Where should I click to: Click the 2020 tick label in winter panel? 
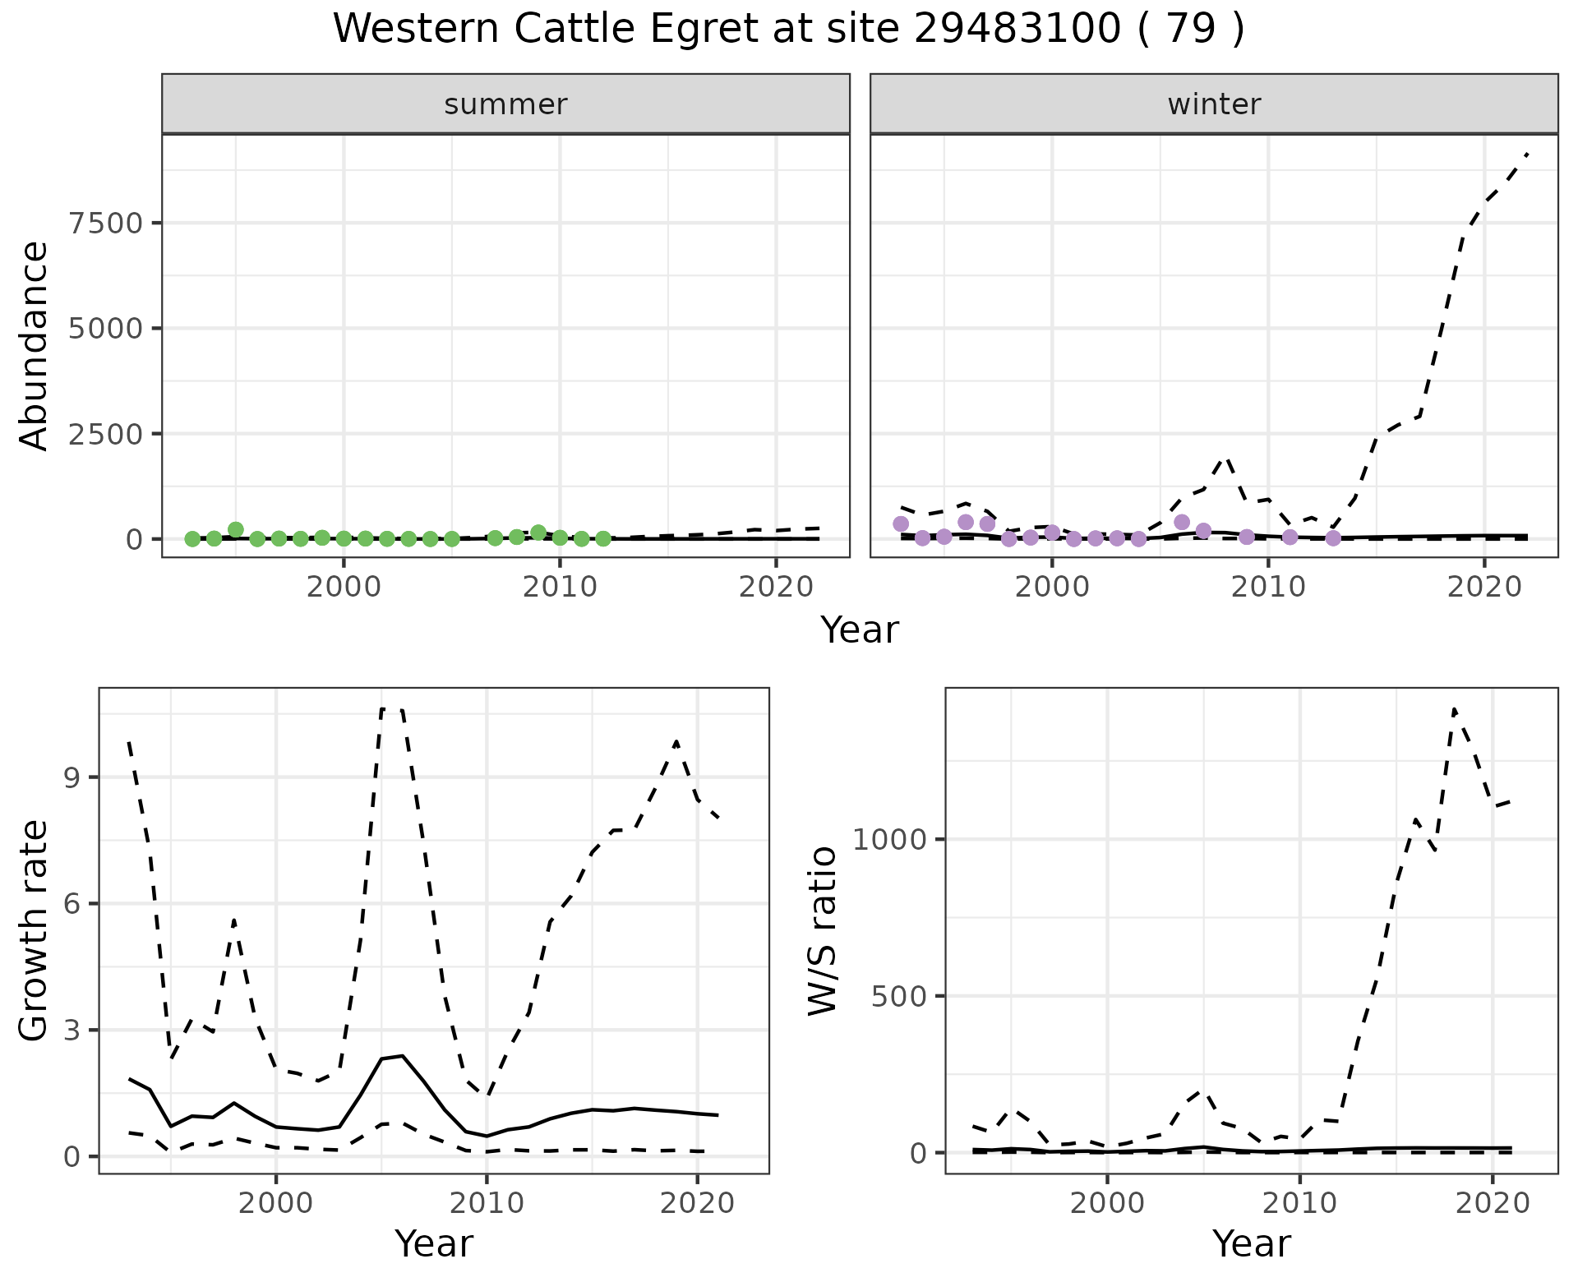point(1483,587)
